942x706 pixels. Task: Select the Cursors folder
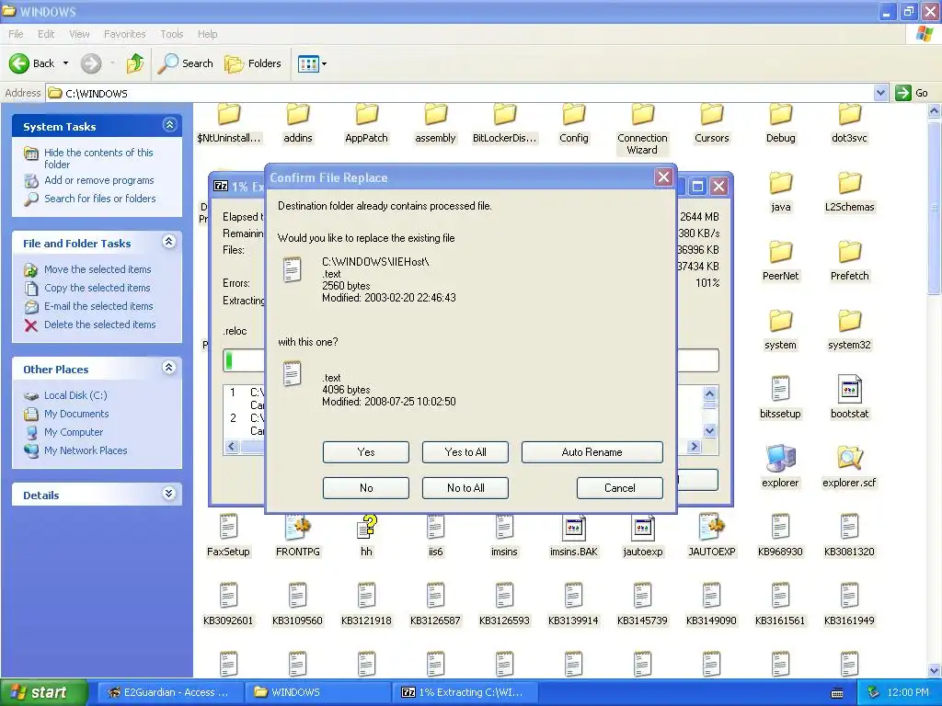tap(711, 123)
